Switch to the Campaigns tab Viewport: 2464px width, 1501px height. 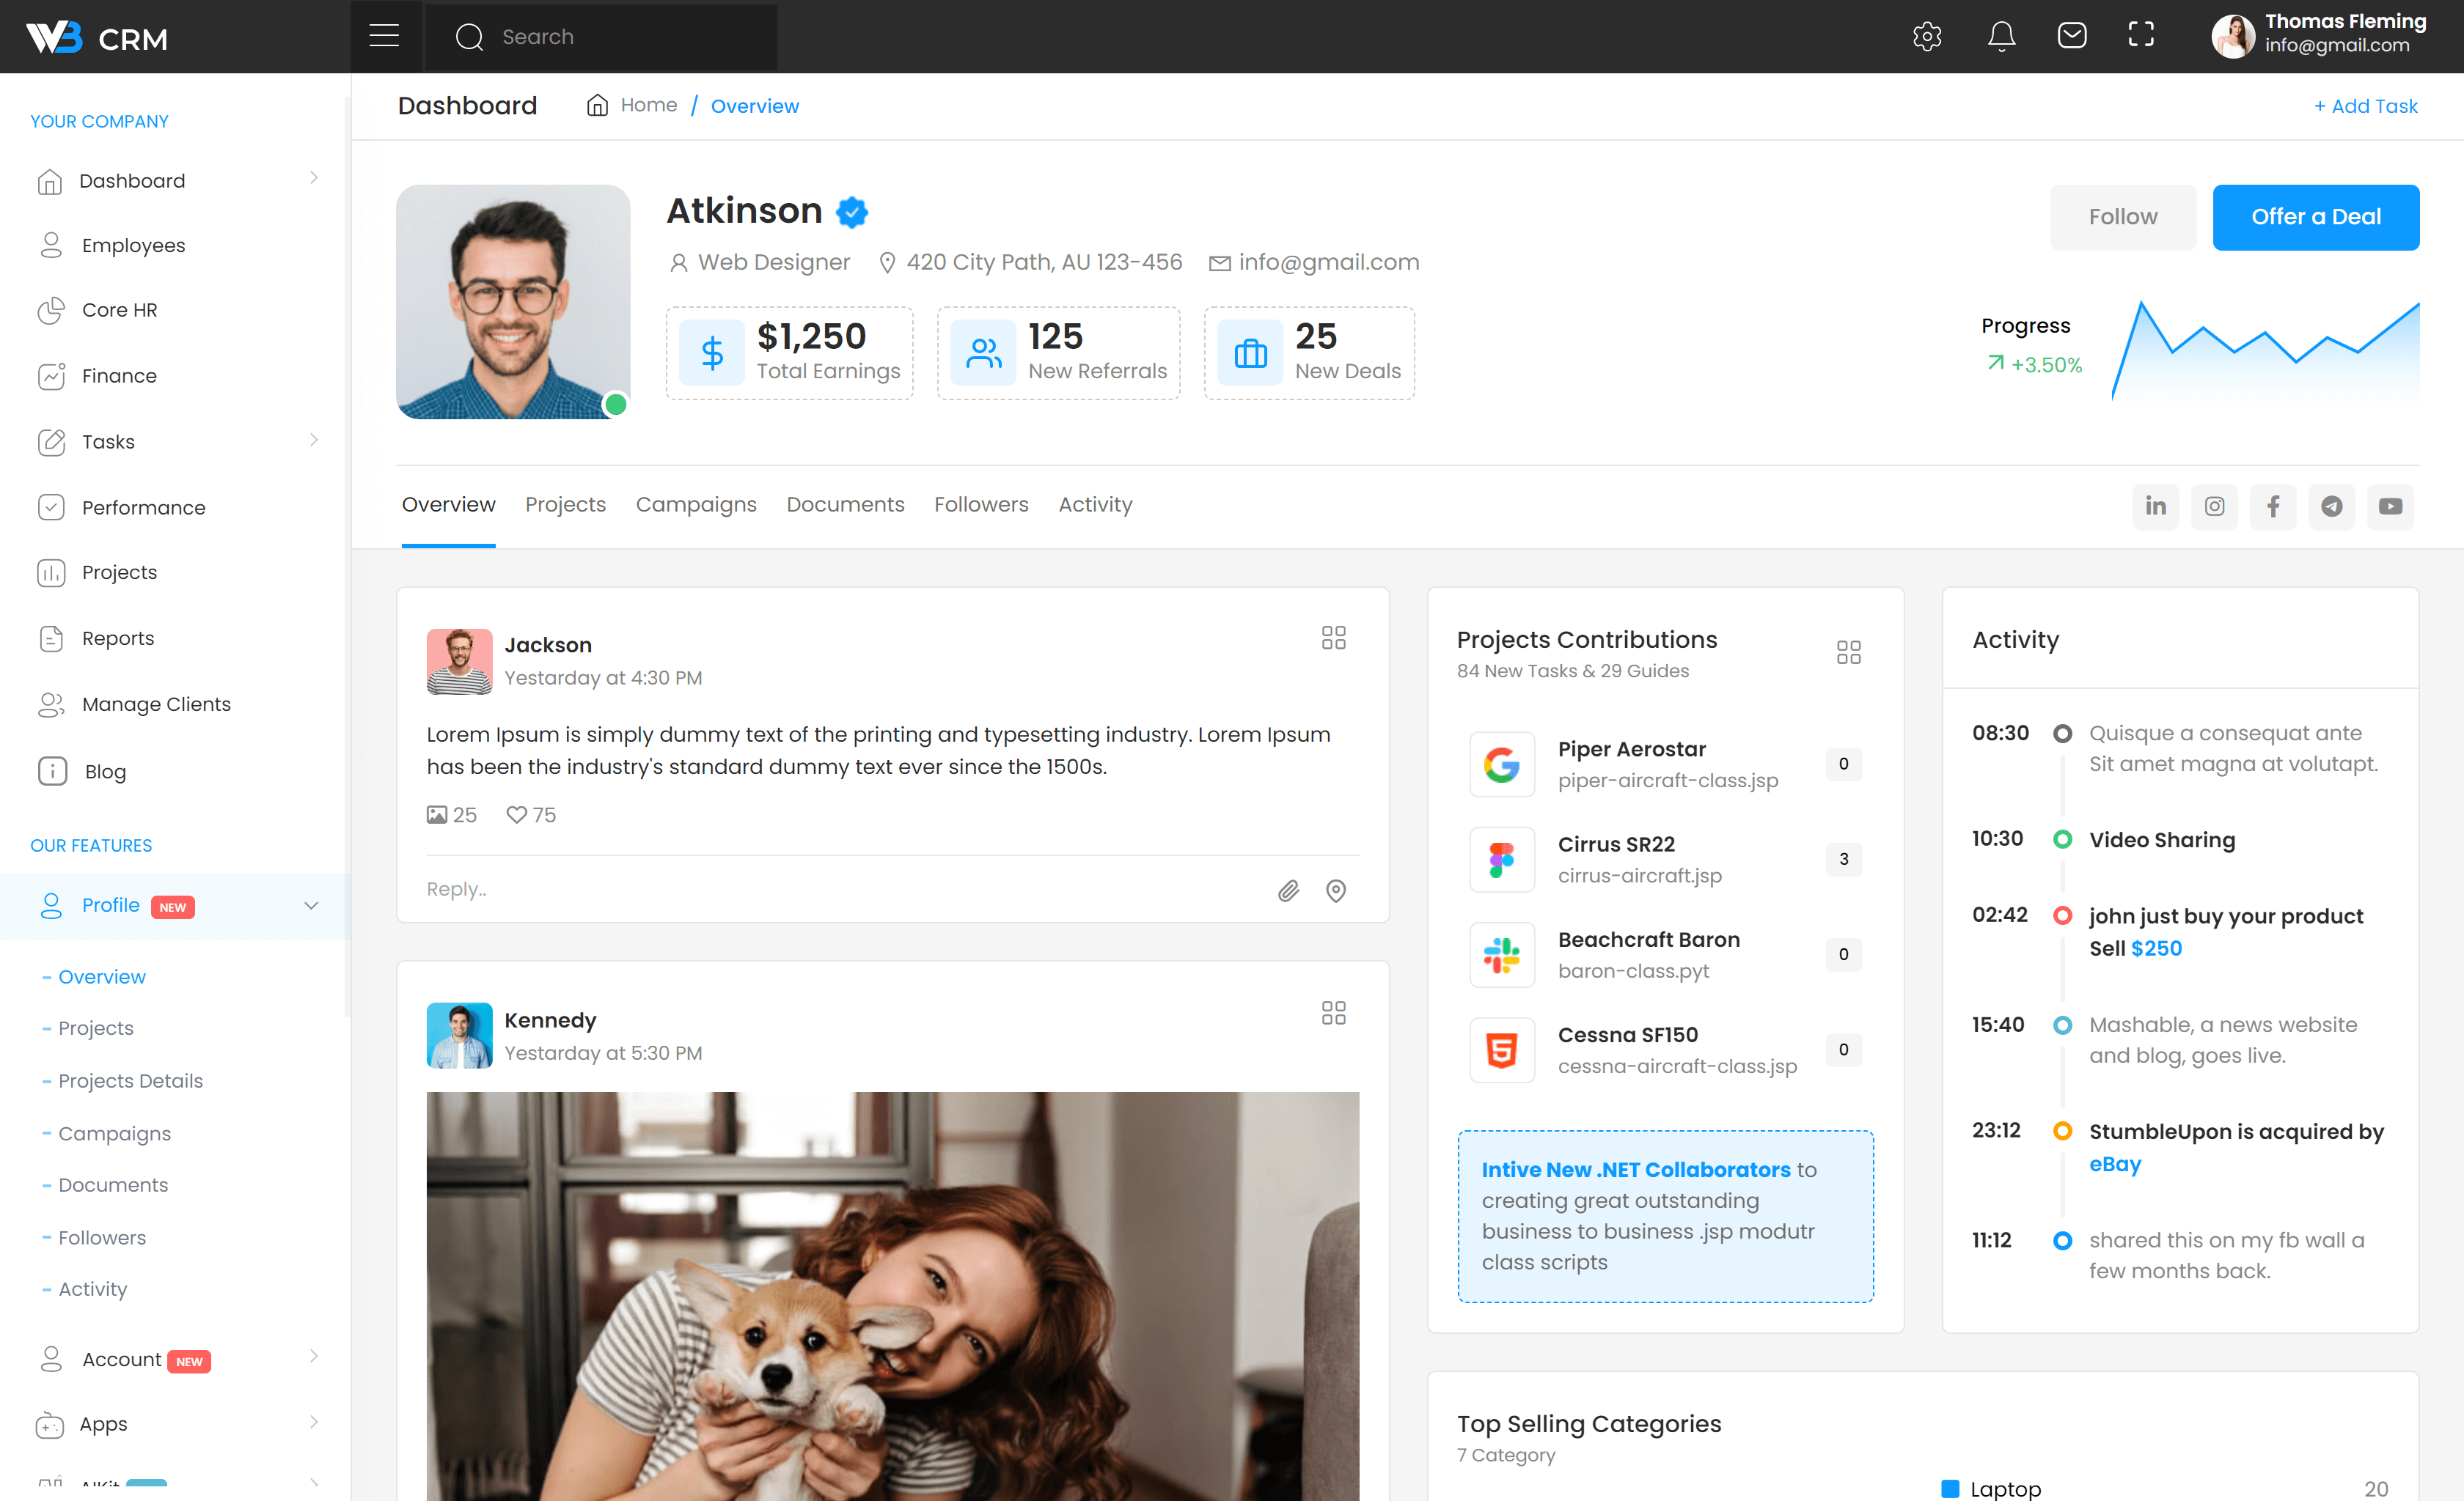696,505
